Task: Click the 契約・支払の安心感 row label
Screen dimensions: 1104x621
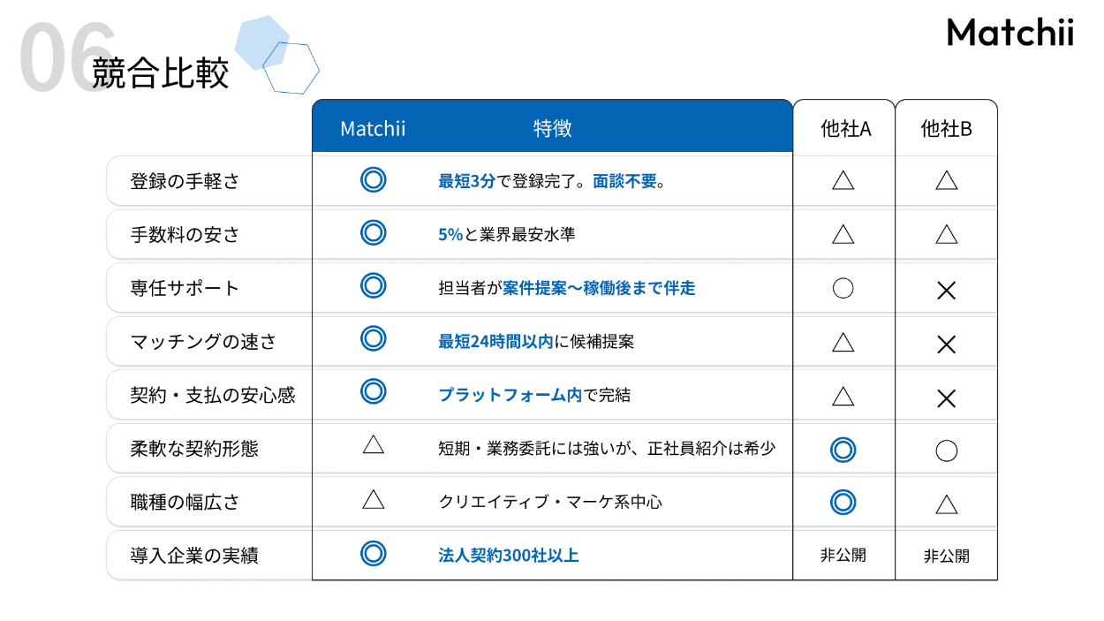Action: pos(212,395)
